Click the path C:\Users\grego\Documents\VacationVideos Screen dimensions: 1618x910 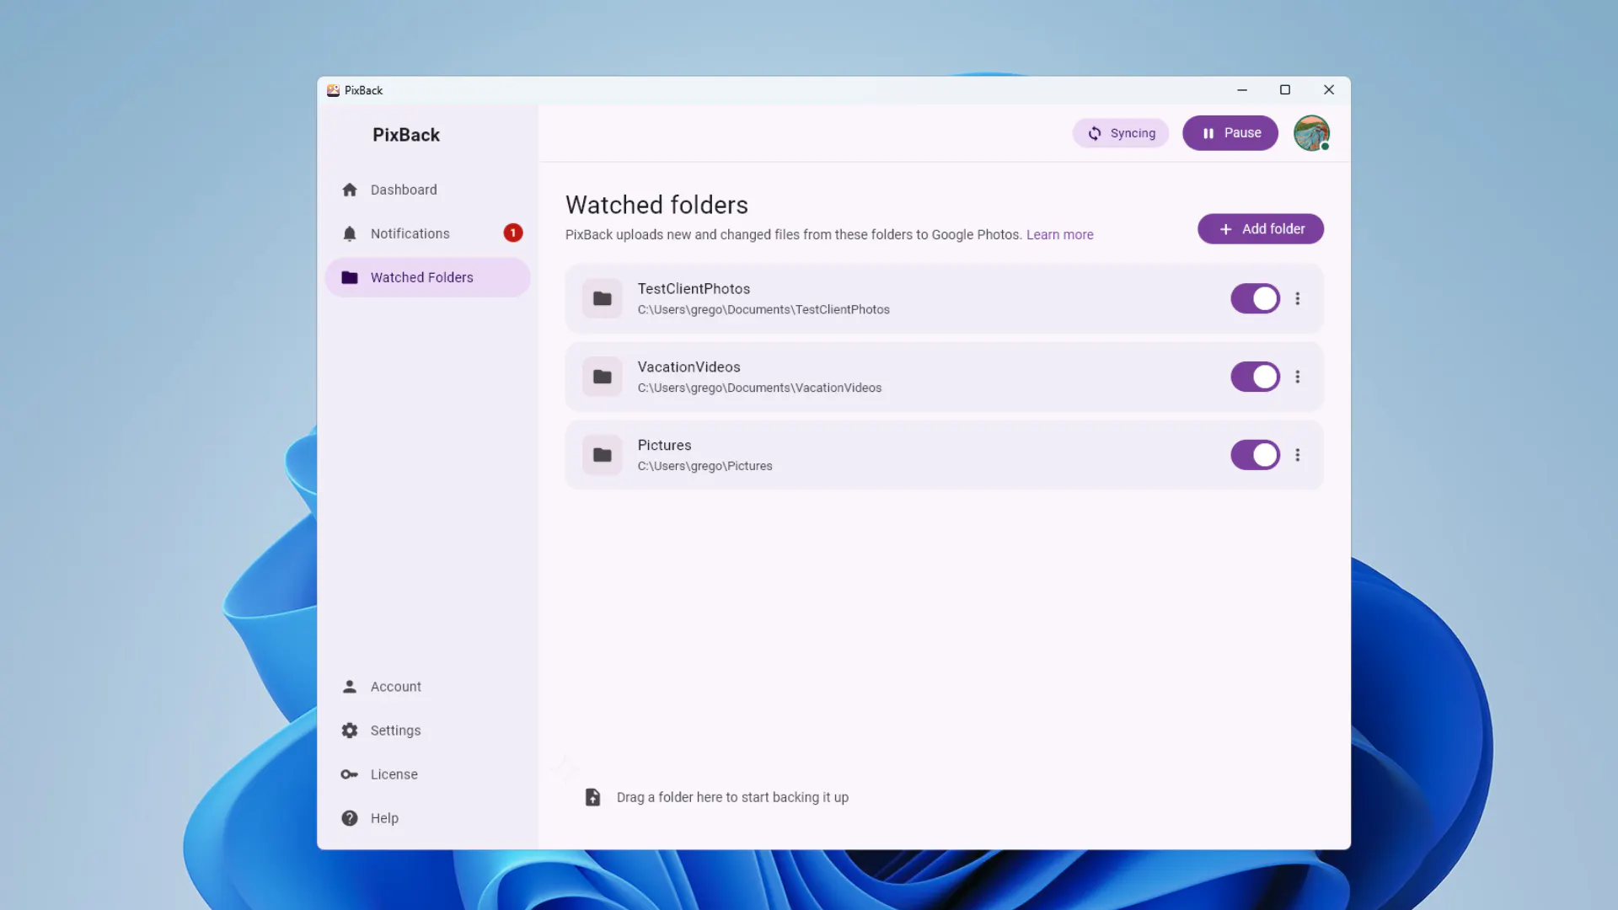click(759, 388)
